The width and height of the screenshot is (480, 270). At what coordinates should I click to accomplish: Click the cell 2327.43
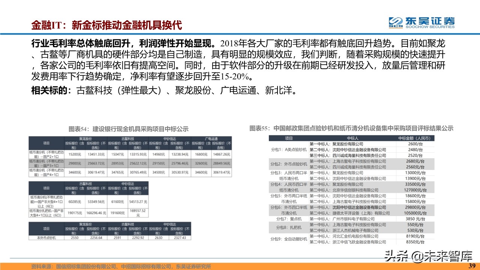[180, 238]
